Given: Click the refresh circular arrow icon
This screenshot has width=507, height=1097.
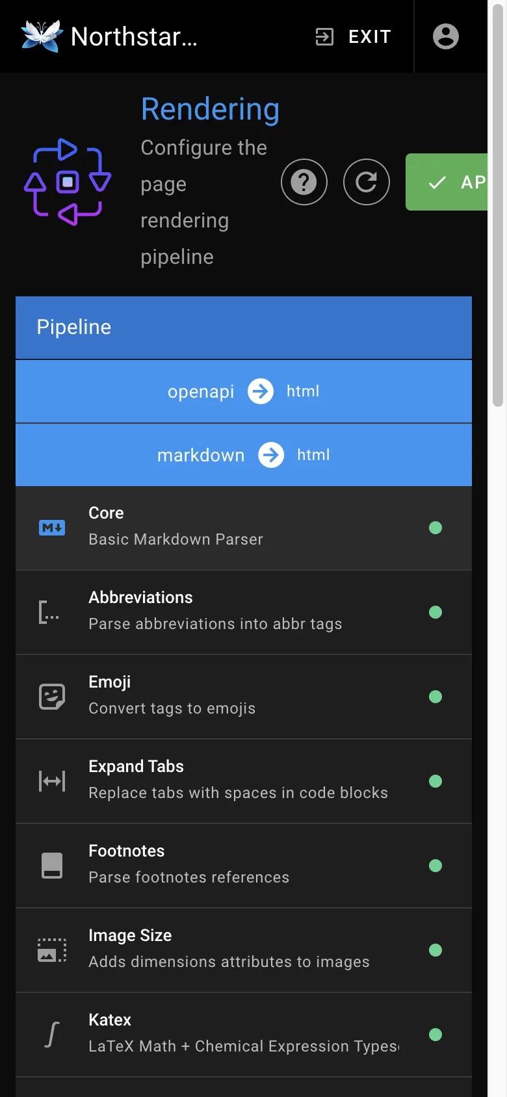Looking at the screenshot, I should pos(367,182).
